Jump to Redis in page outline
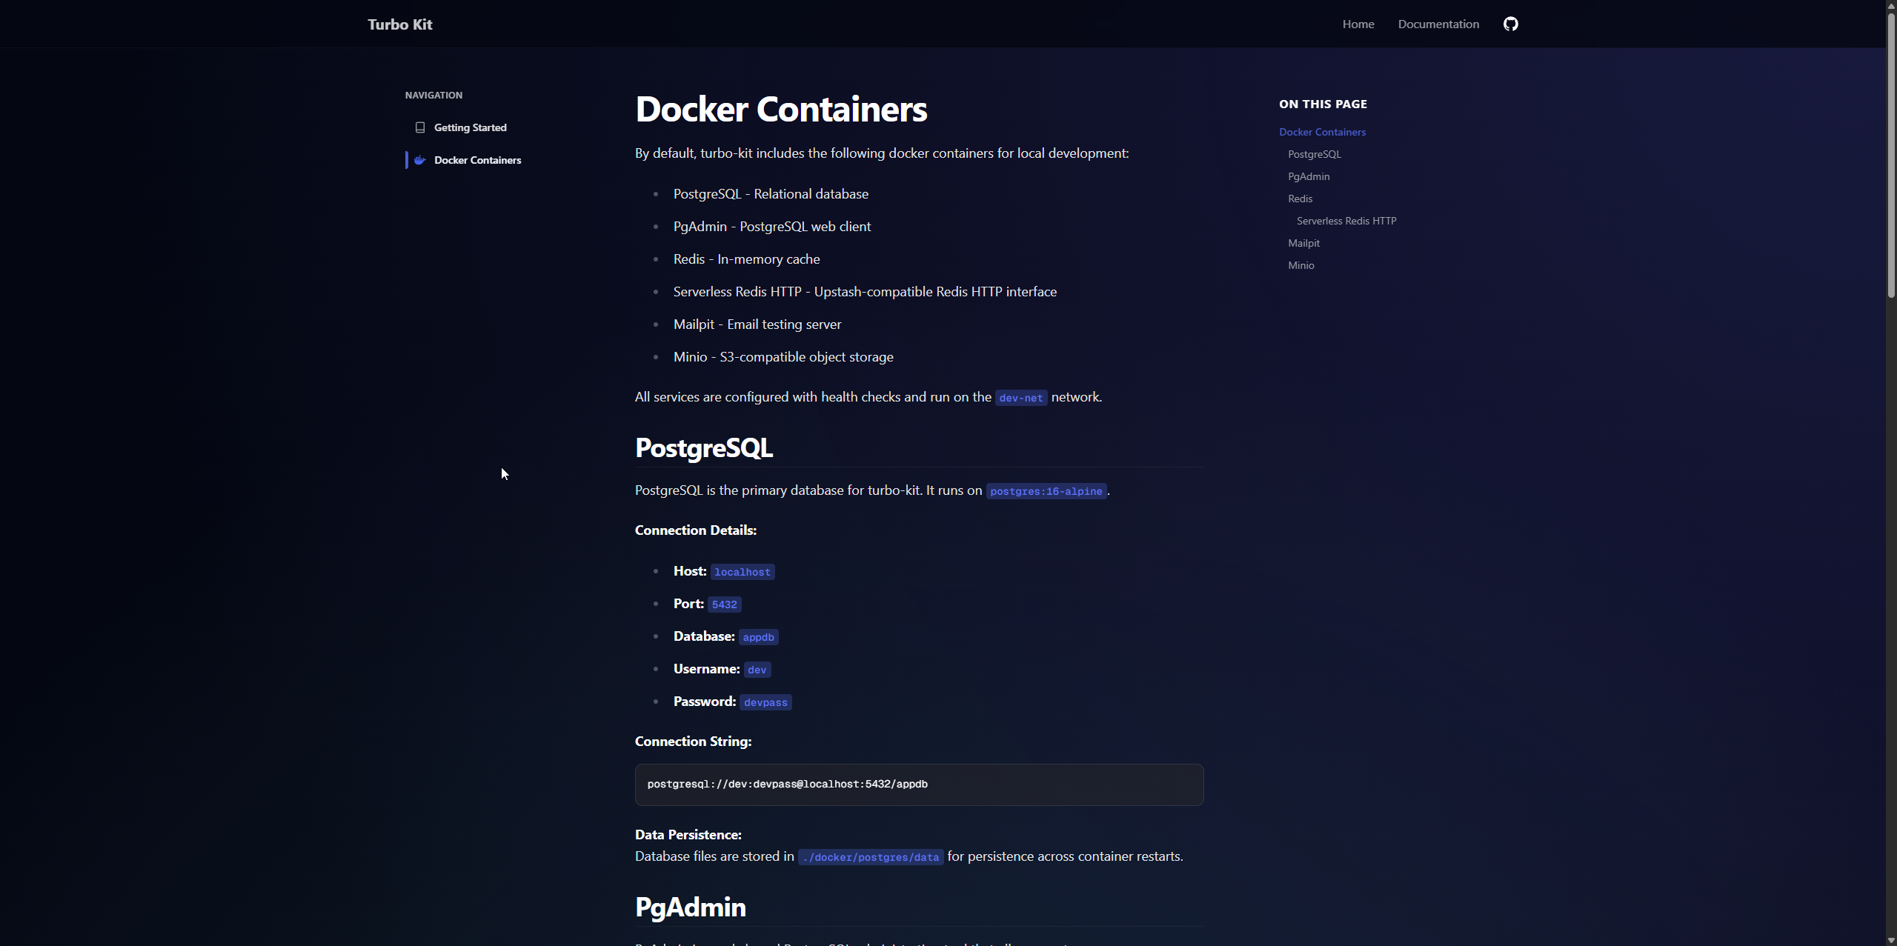The height and width of the screenshot is (946, 1897). [1300, 199]
